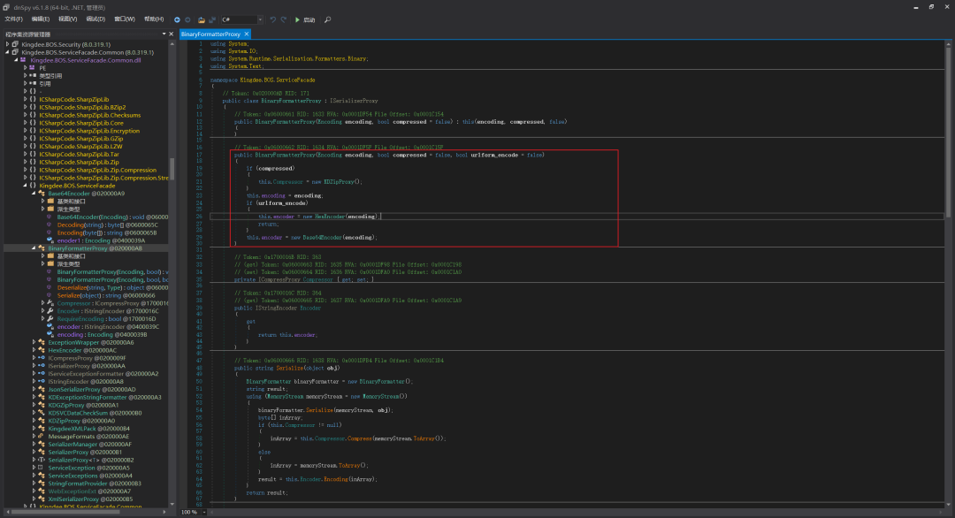Click the redo arrow in toolbar

point(284,20)
